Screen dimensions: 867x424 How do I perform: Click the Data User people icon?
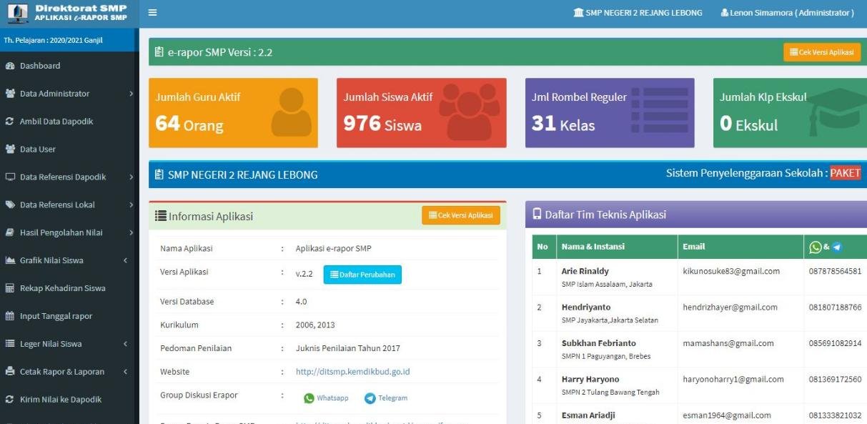tap(10, 149)
